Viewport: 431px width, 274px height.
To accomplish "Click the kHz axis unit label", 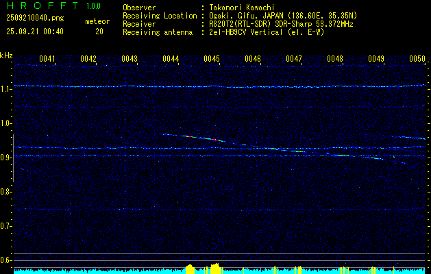I will [6, 55].
